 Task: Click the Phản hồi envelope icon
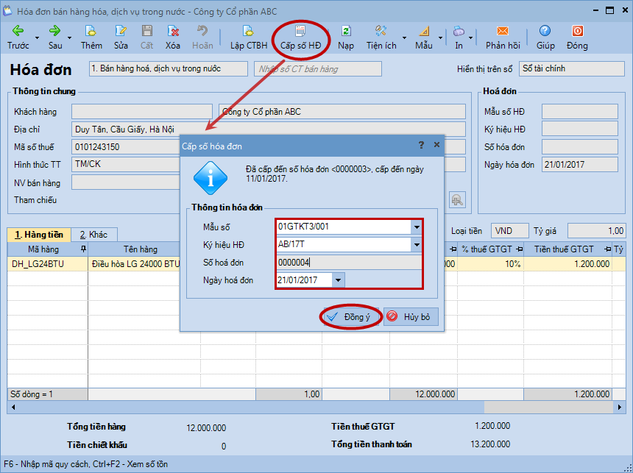pos(503,32)
